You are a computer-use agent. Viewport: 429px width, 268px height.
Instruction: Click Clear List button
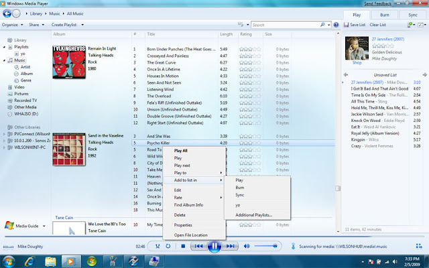(x=377, y=25)
